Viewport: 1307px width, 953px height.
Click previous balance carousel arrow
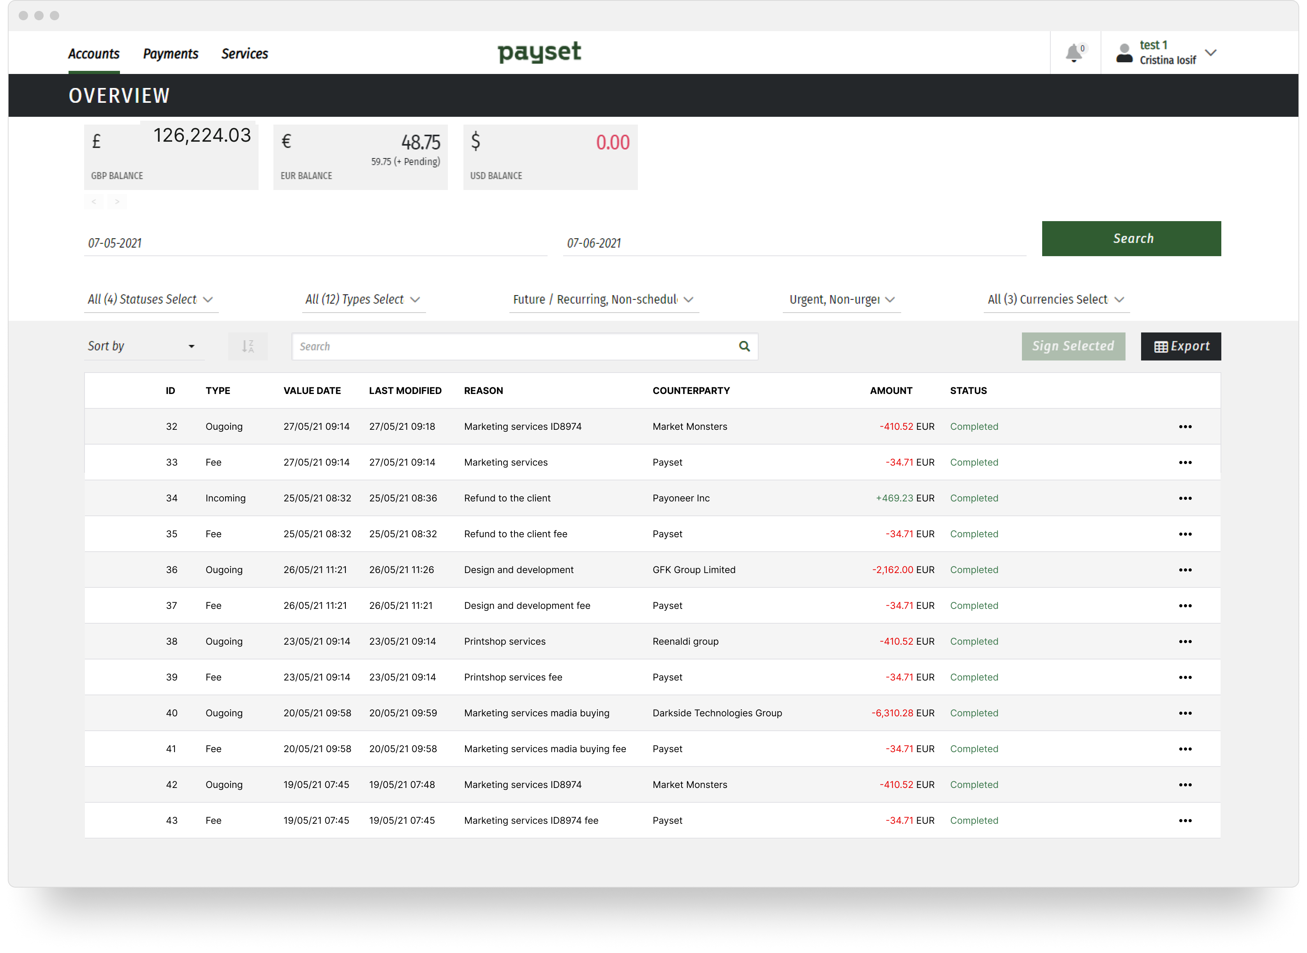click(x=93, y=201)
